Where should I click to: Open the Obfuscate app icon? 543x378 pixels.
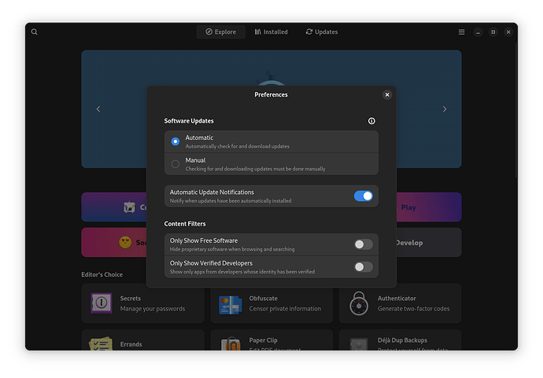231,304
